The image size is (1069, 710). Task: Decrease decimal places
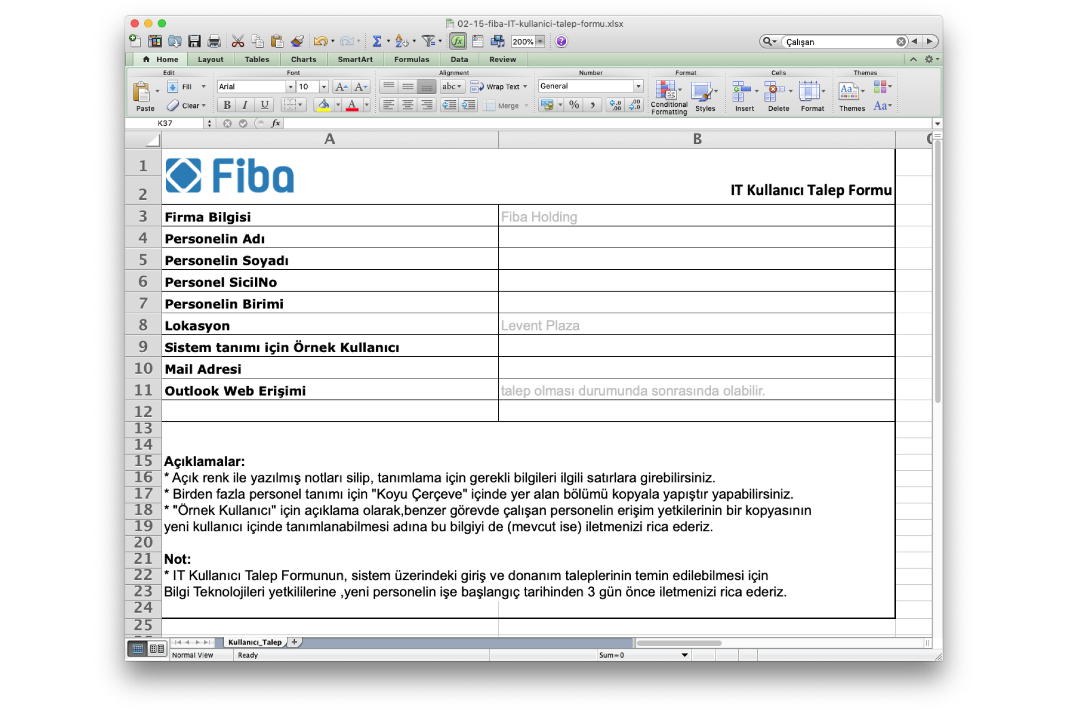(x=635, y=105)
